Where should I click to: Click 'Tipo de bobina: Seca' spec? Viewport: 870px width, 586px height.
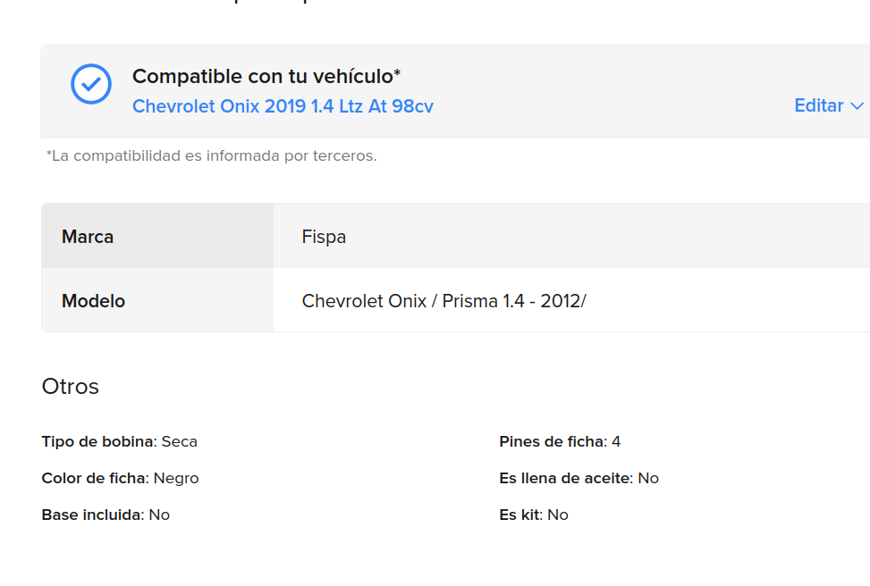click(x=119, y=441)
